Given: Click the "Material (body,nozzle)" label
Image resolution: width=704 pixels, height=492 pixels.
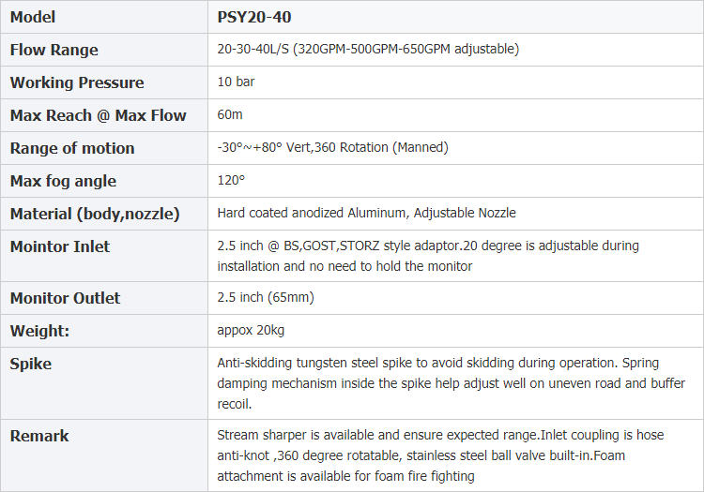Looking at the screenshot, I should (94, 214).
